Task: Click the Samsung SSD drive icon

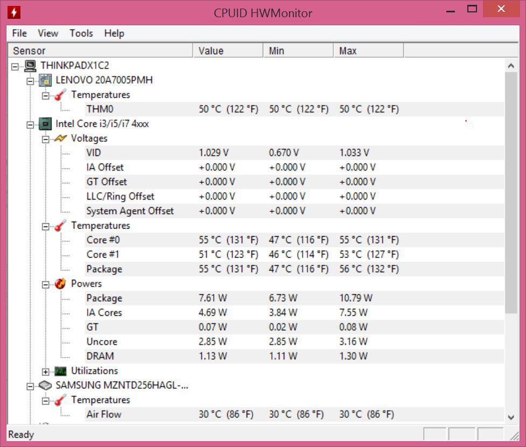Action: 45,386
